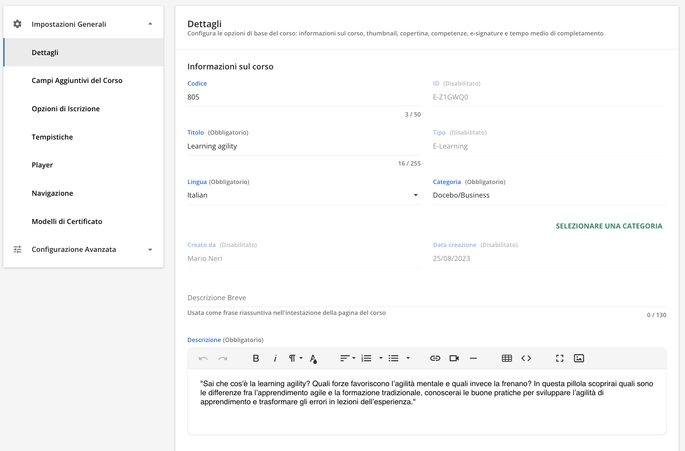Insert a horizontal line
685x451 pixels.
(x=473, y=358)
